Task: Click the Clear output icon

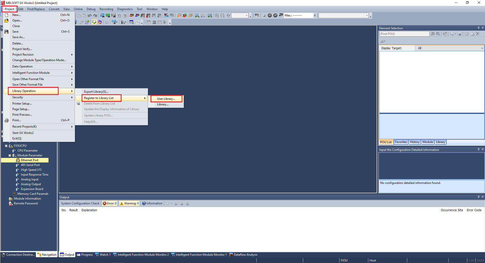Action: 187,204
